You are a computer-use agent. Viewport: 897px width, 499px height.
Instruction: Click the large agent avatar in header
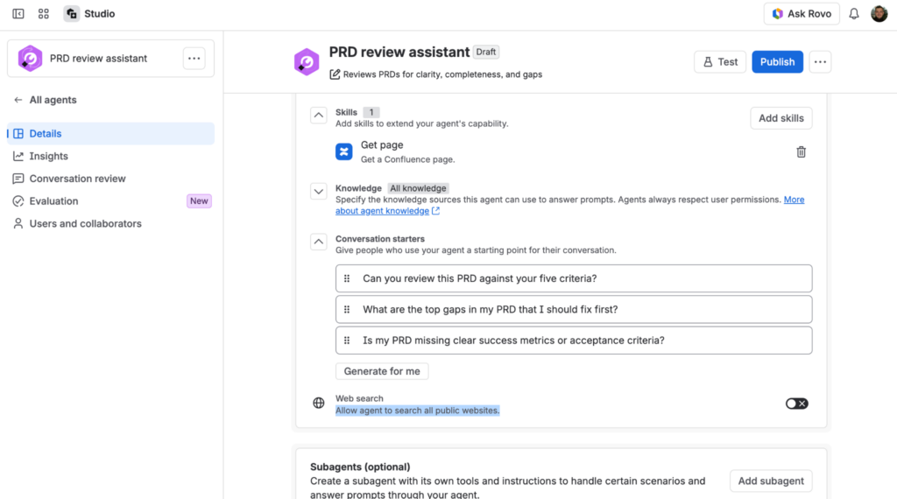coord(307,62)
